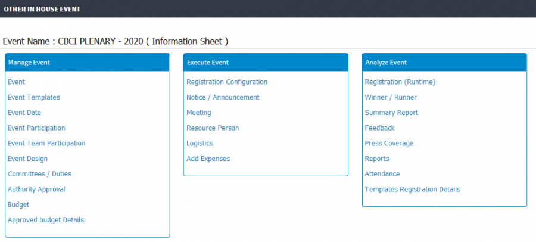Select Authority Approval link
536x242 pixels.
[36, 190]
